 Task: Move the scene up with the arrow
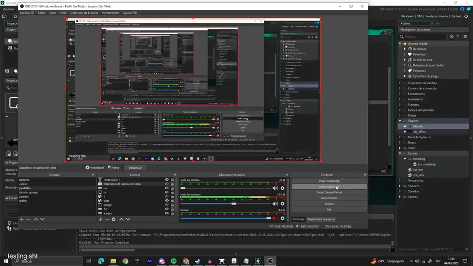pos(36,219)
